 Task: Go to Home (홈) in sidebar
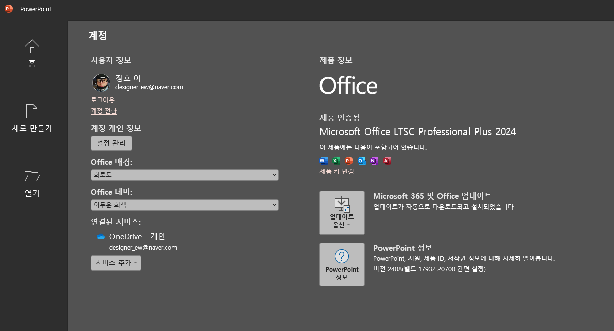click(32, 53)
